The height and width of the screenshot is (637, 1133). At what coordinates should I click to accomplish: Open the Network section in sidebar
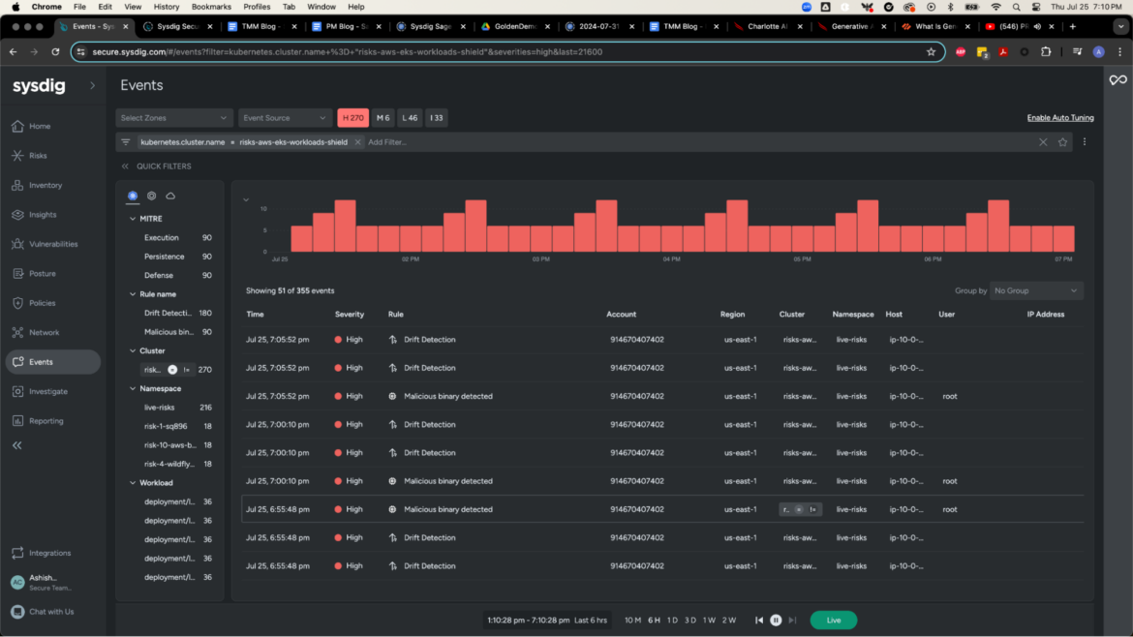tap(48, 332)
